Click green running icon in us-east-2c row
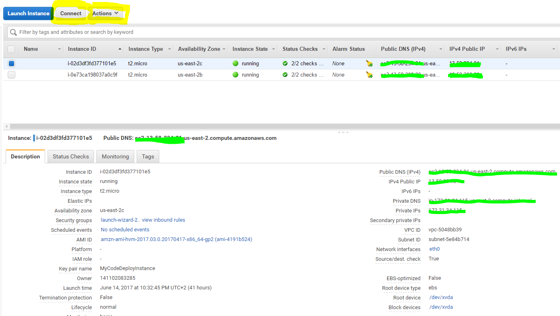The height and width of the screenshot is (316, 560). pyautogui.click(x=235, y=63)
